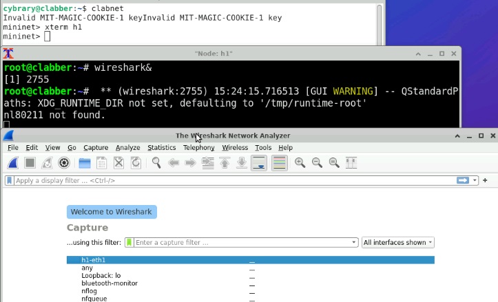
Task: Start capturing packets with shark fin icon
Action: [14, 163]
